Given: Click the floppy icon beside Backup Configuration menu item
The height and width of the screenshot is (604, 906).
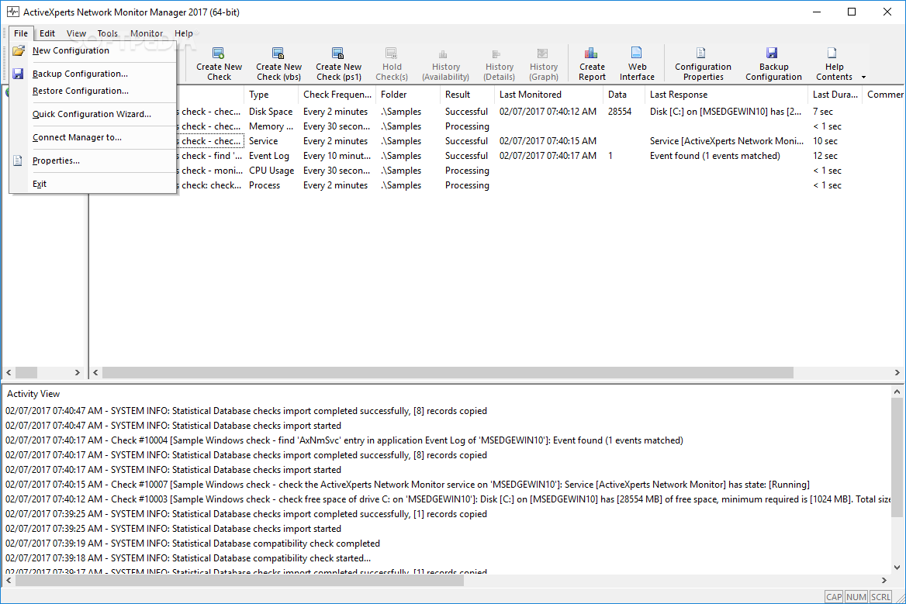Looking at the screenshot, I should [19, 74].
